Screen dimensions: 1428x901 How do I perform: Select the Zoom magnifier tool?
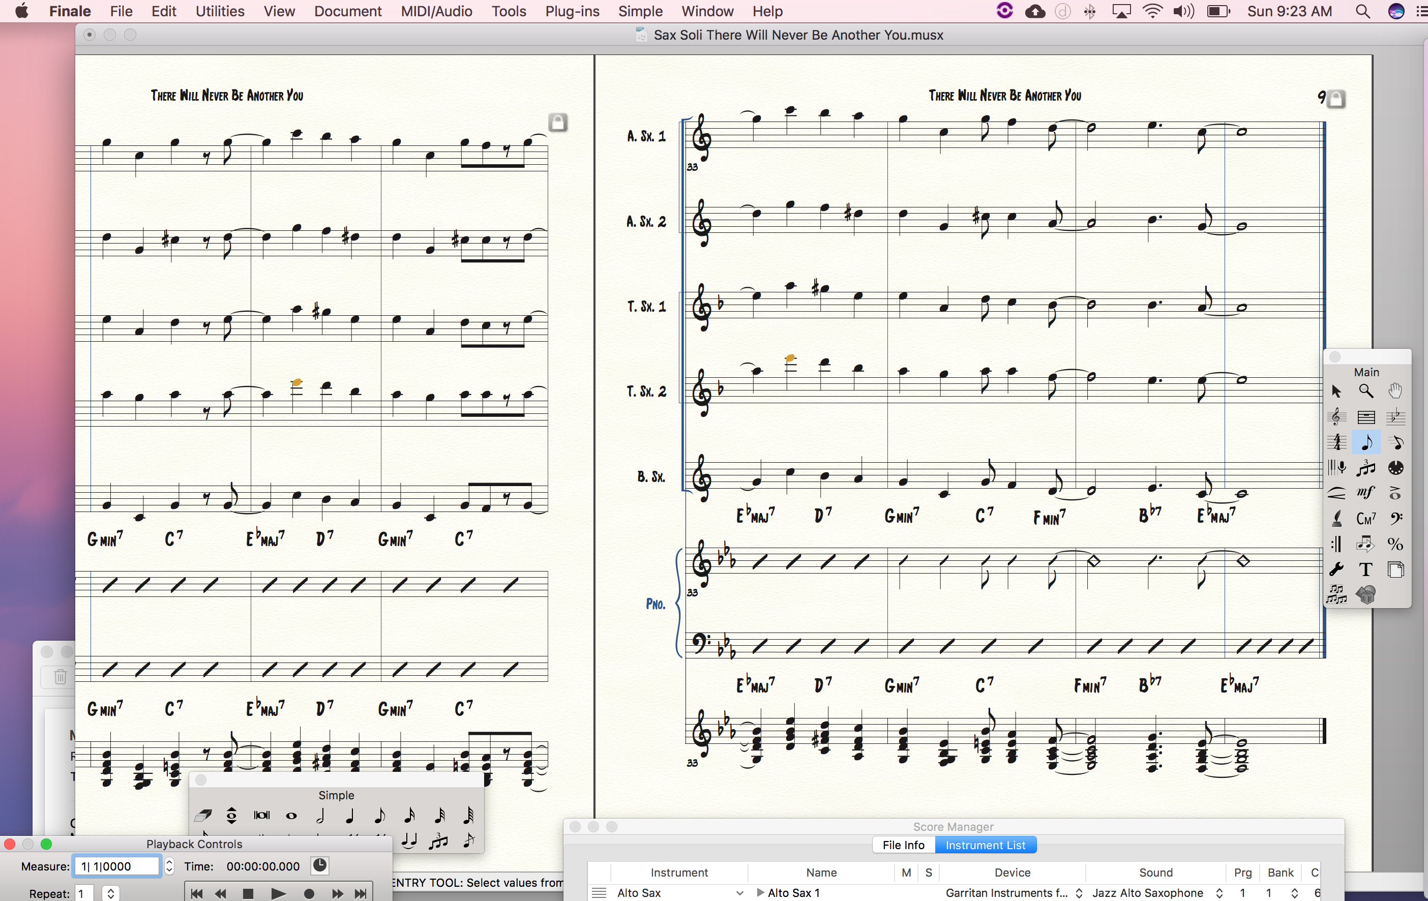tap(1366, 391)
